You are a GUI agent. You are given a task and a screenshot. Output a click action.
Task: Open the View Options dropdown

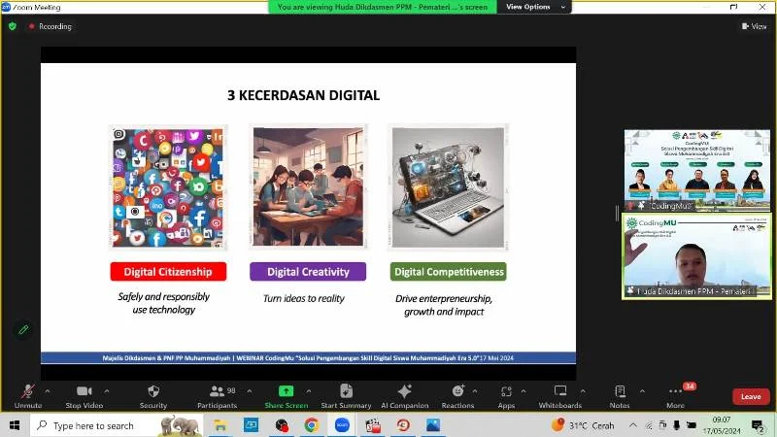coord(534,7)
